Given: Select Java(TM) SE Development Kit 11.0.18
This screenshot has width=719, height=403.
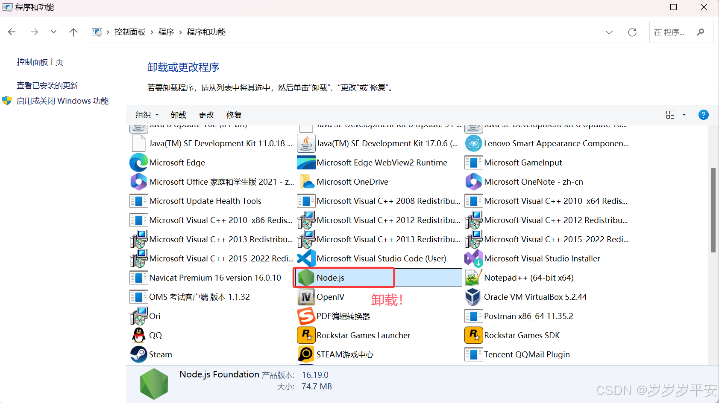Looking at the screenshot, I should pyautogui.click(x=211, y=143).
